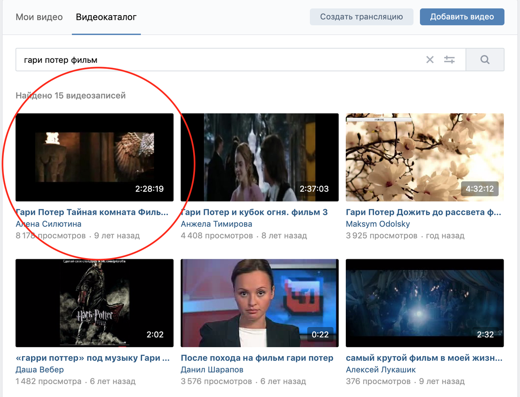Visit author Алена Силютина

coord(49,224)
